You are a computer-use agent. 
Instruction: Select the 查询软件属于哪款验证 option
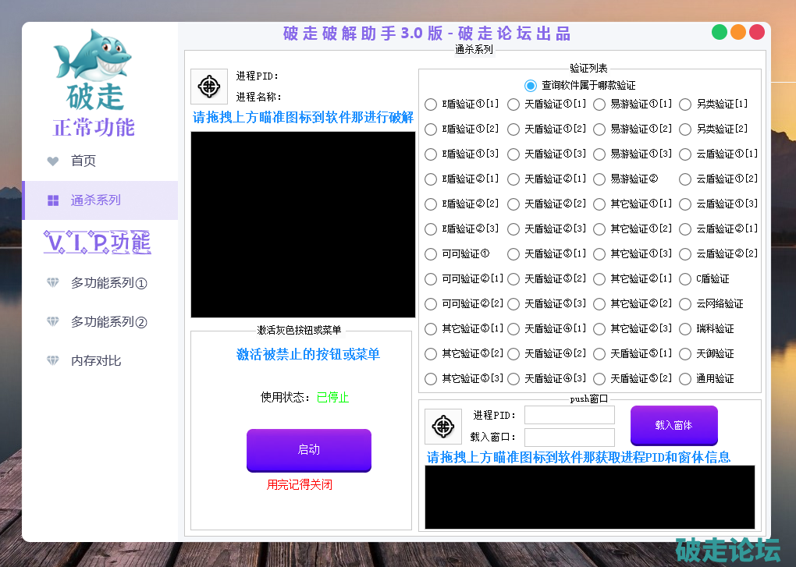(530, 86)
